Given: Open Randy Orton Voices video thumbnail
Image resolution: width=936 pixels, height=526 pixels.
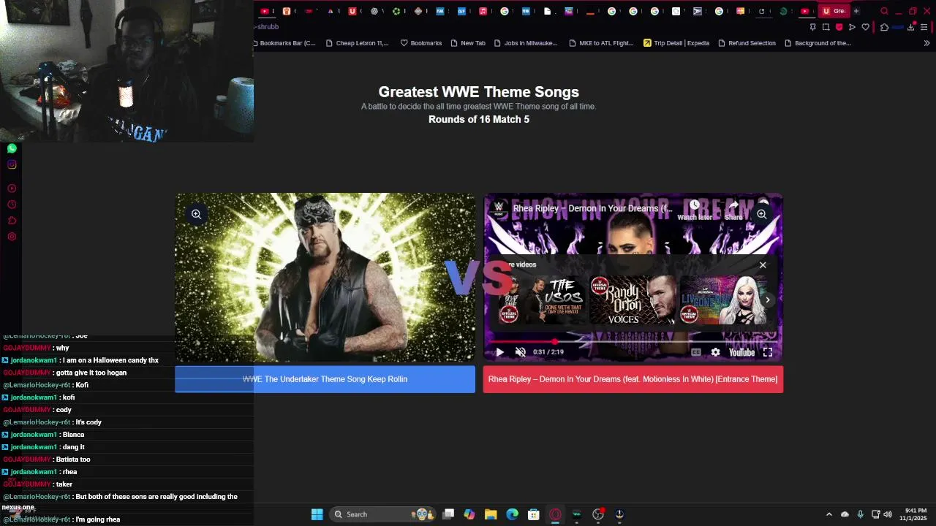Looking at the screenshot, I should click(x=633, y=300).
